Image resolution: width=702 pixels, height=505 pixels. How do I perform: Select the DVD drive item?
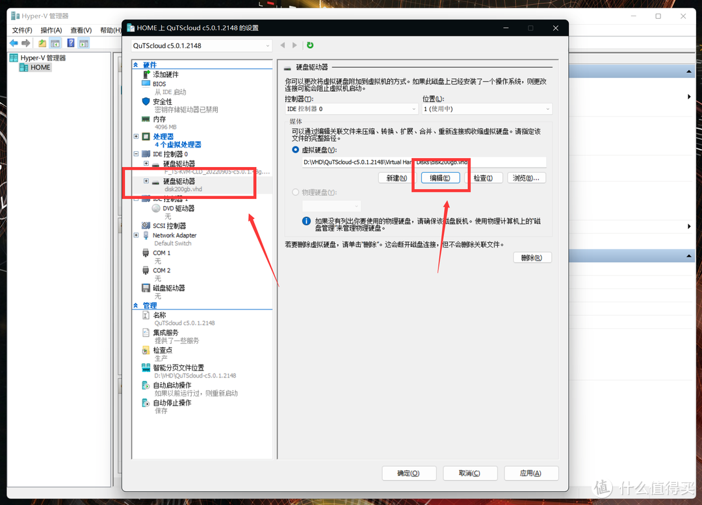click(x=178, y=208)
